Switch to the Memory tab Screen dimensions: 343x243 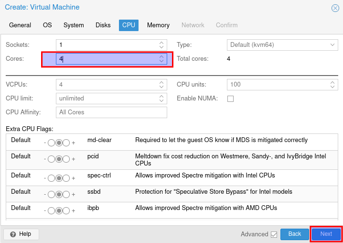pos(158,25)
